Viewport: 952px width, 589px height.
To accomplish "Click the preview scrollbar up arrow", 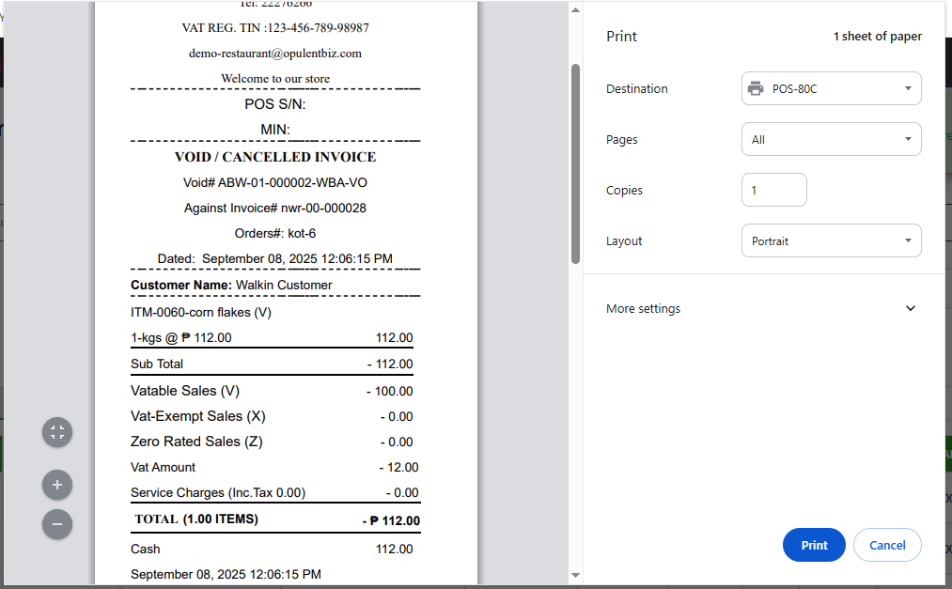I will [x=575, y=9].
